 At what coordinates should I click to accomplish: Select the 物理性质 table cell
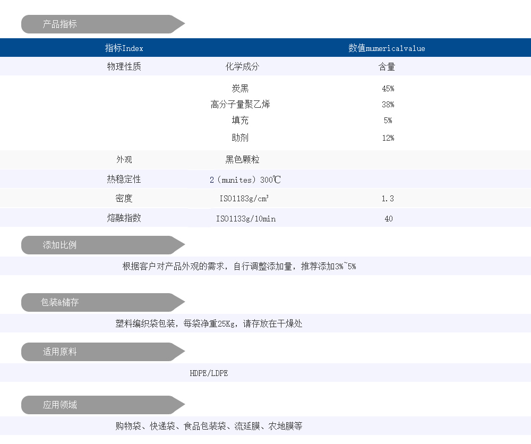(124, 67)
